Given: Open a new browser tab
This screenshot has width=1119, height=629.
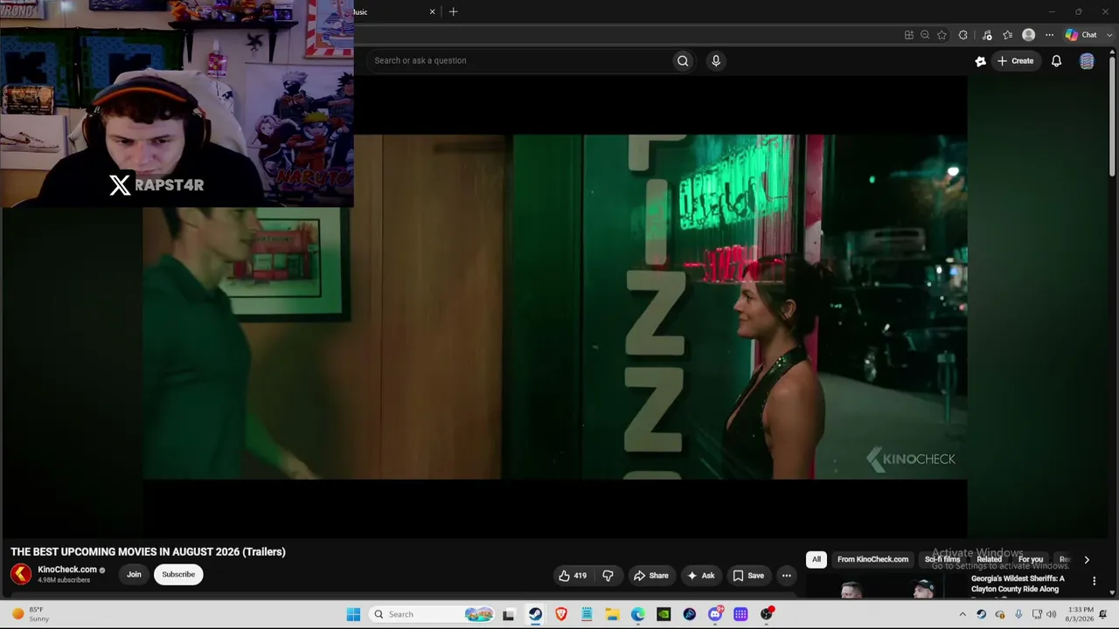Looking at the screenshot, I should [453, 12].
